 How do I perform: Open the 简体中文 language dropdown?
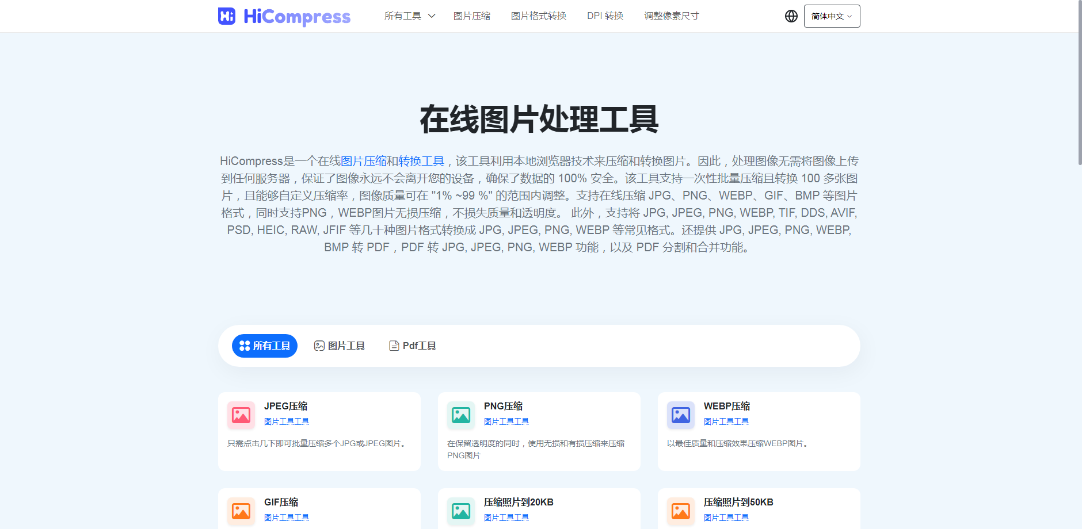point(832,16)
